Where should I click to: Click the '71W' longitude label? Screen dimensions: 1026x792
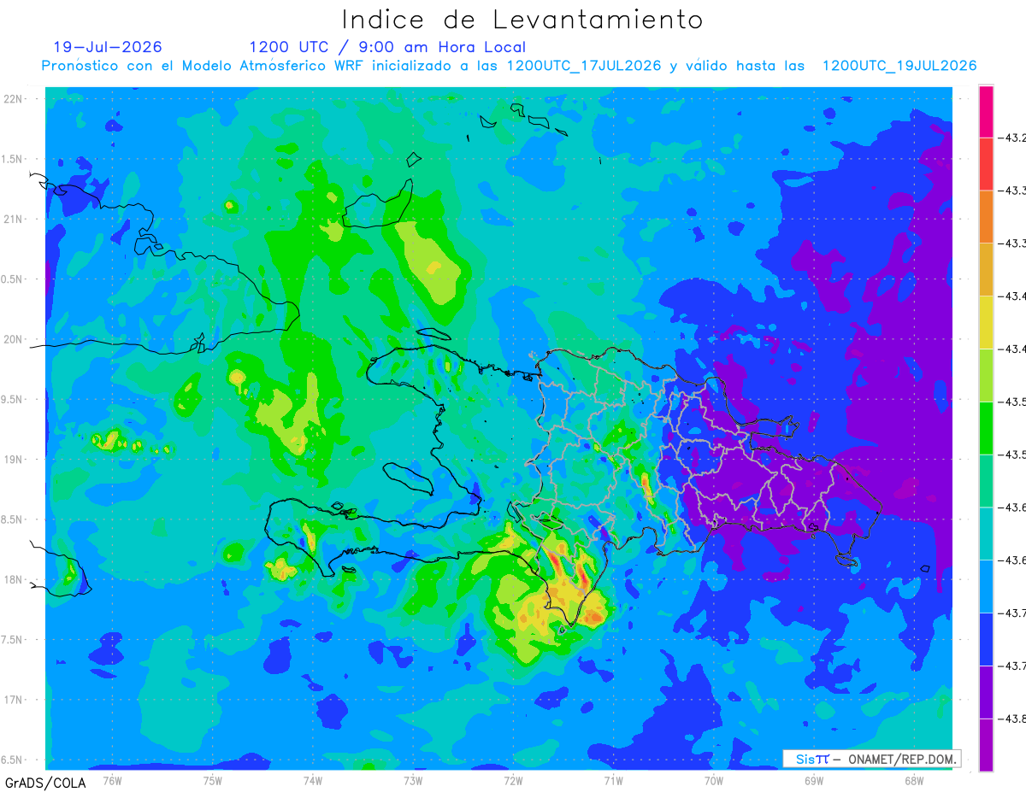pos(613,780)
